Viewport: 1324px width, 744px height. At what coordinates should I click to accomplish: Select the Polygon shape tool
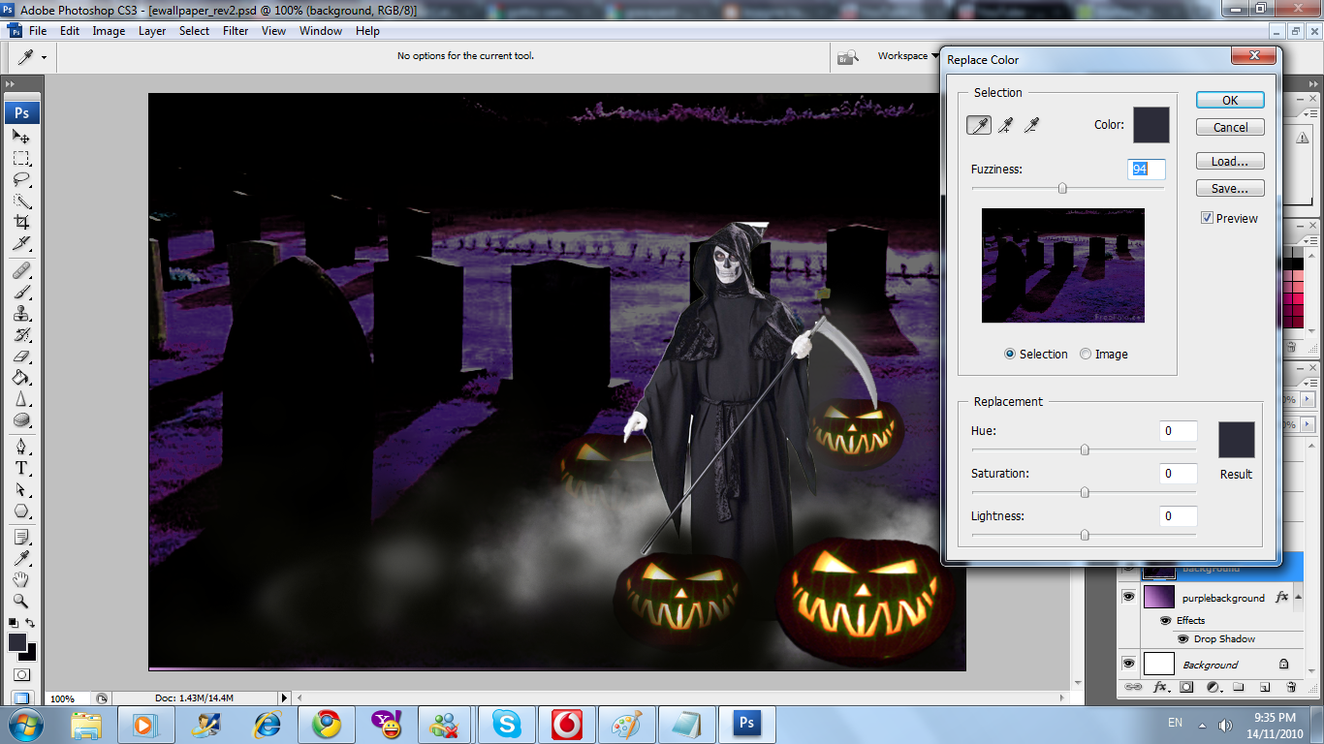click(21, 511)
